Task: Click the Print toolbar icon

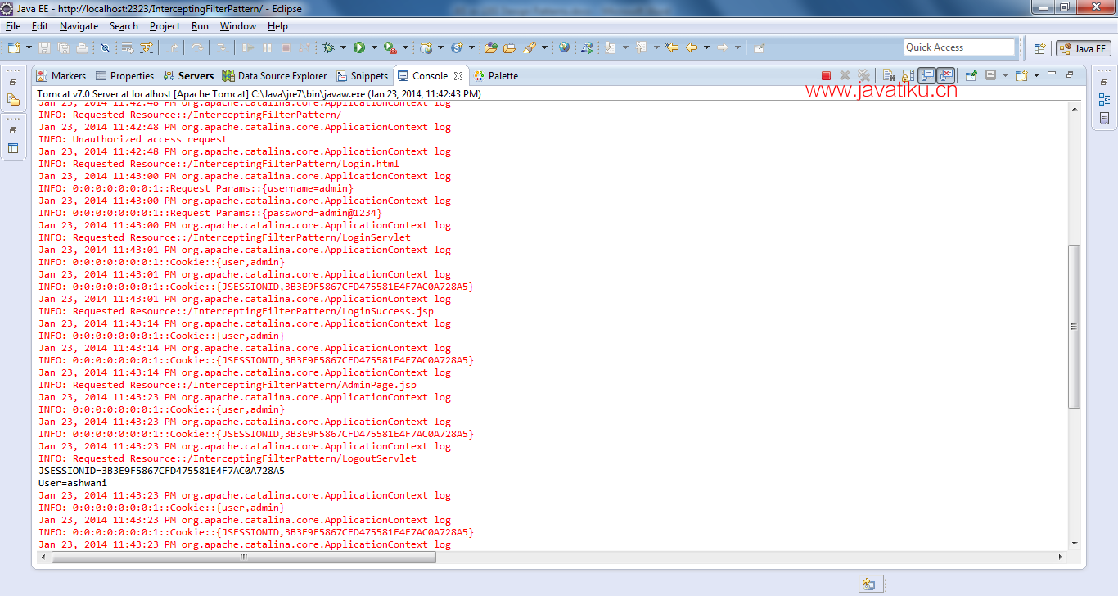Action: pos(82,47)
